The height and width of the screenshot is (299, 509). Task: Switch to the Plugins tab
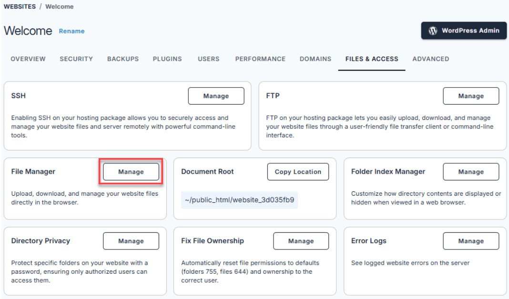[x=167, y=59]
